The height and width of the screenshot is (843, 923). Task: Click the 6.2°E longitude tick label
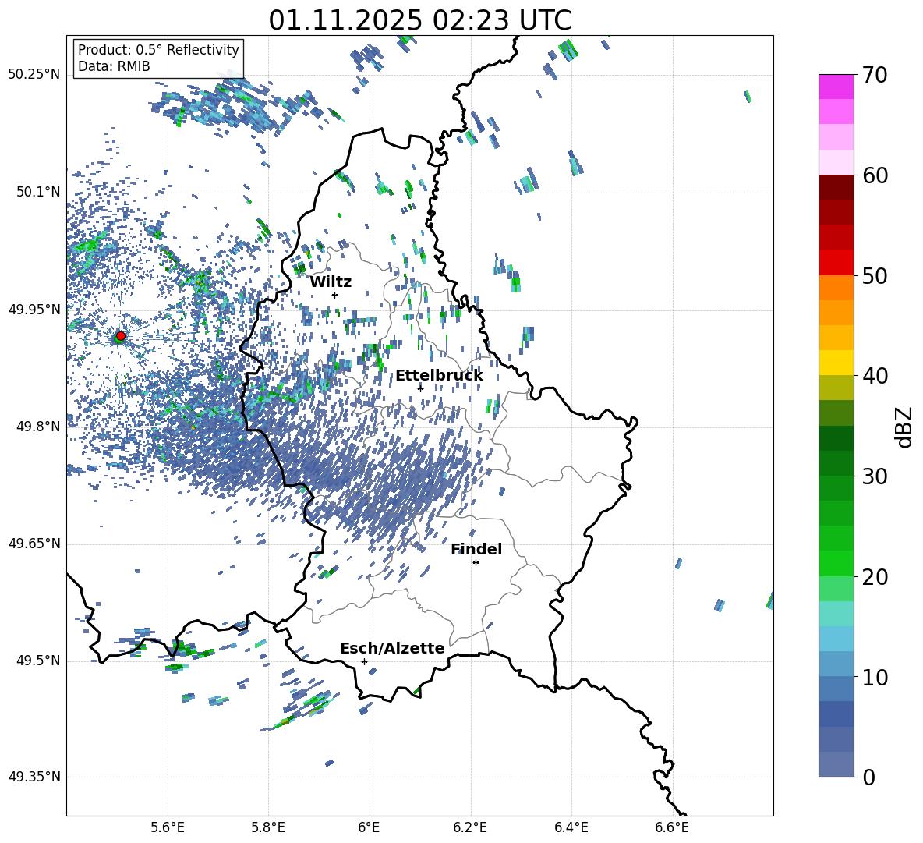click(470, 827)
